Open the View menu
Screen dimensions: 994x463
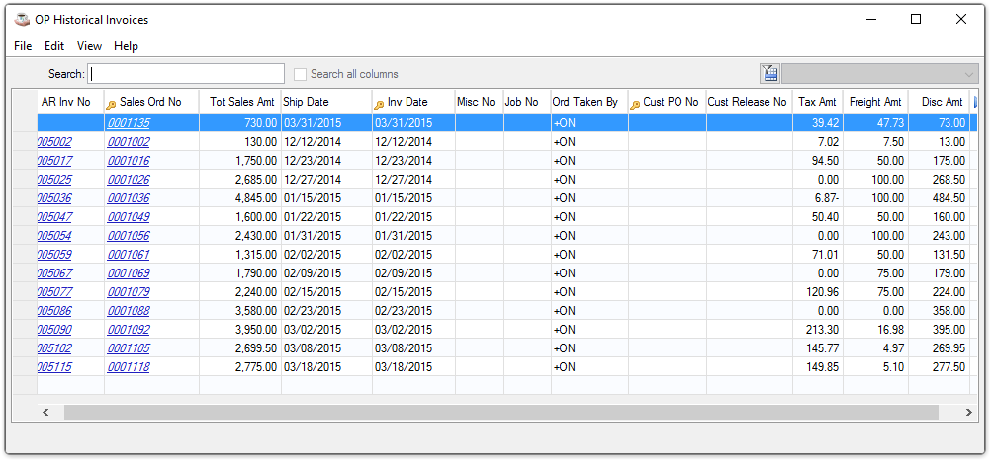89,46
